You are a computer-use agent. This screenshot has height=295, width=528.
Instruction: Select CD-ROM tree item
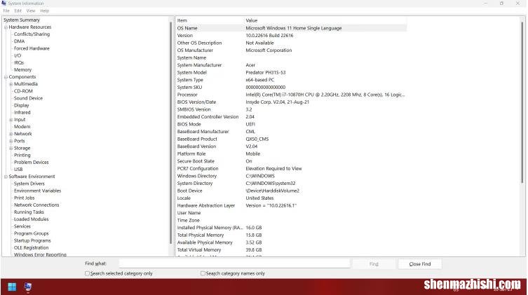23,91
